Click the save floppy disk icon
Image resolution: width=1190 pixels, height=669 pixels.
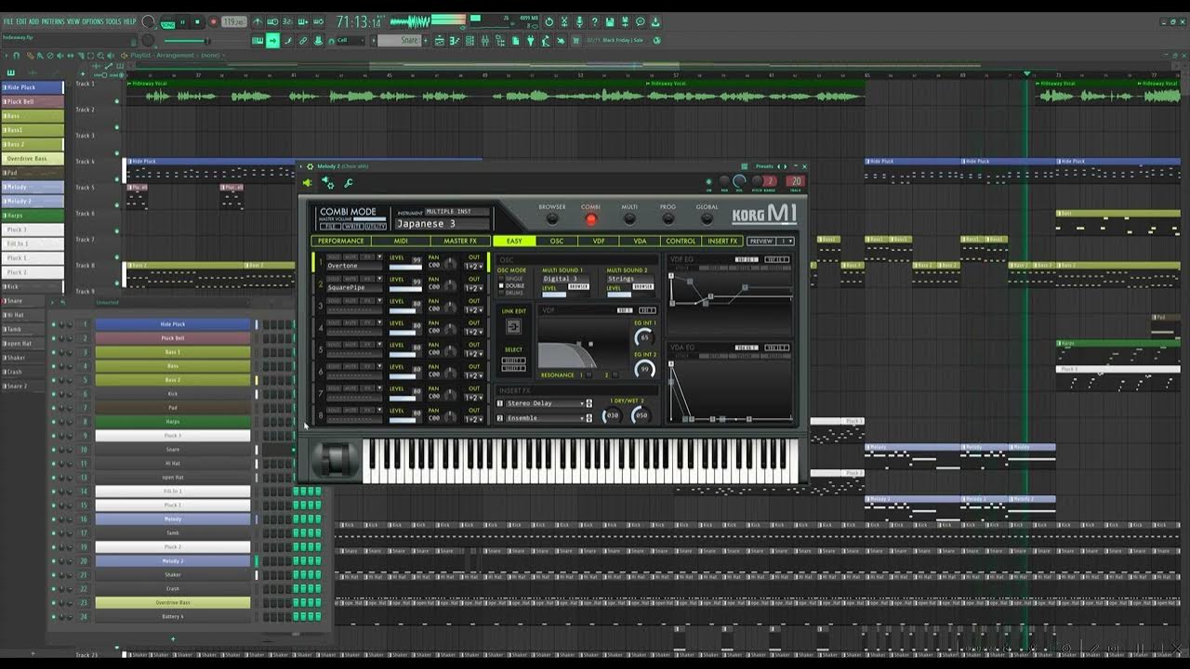tap(611, 21)
